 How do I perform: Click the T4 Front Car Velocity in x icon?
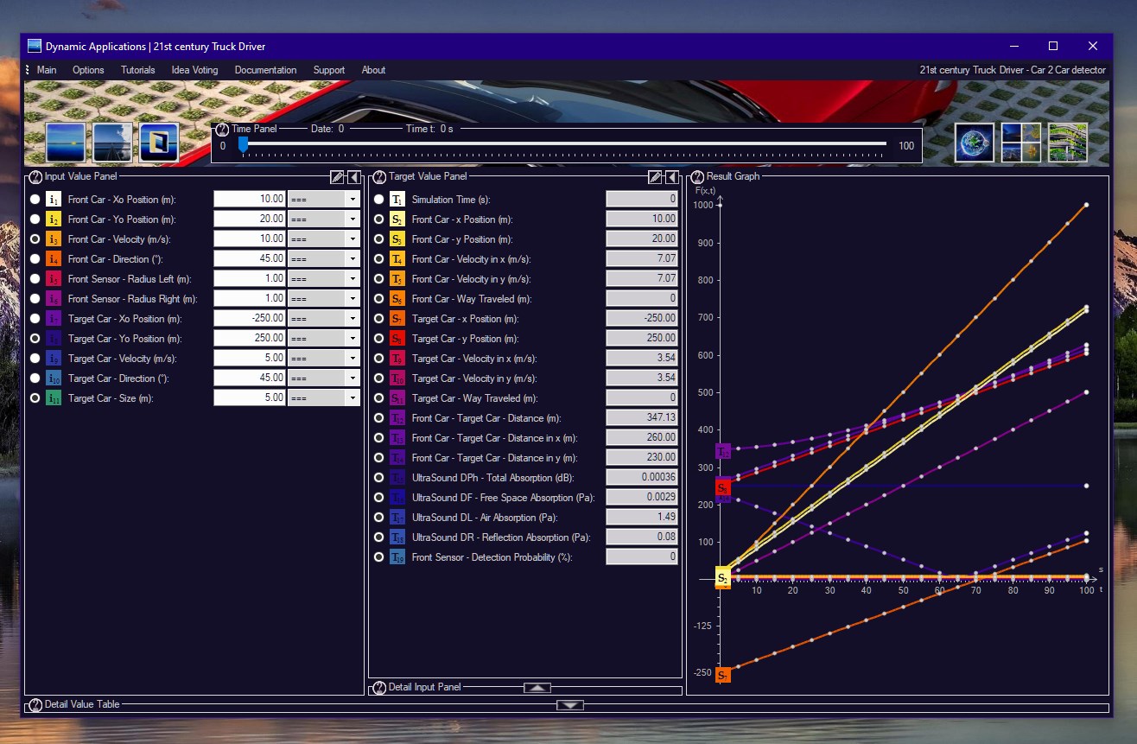397,258
